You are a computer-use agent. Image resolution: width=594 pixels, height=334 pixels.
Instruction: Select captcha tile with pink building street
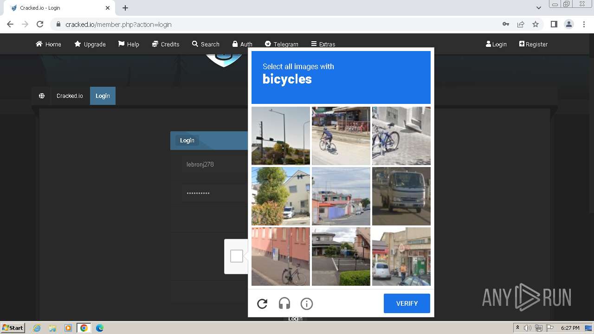pos(341,196)
